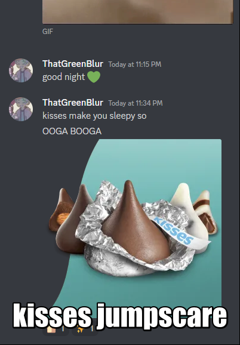This screenshot has width=240, height=345.
Task: Click the Today at 11:34 PM timestamp
Action: click(x=136, y=103)
